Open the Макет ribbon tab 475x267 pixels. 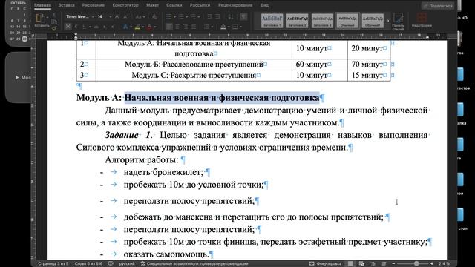152,5
